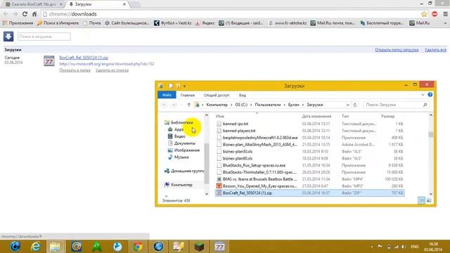Open Яндекс bookmark
The height and width of the screenshot is (253, 450).
(205, 23)
